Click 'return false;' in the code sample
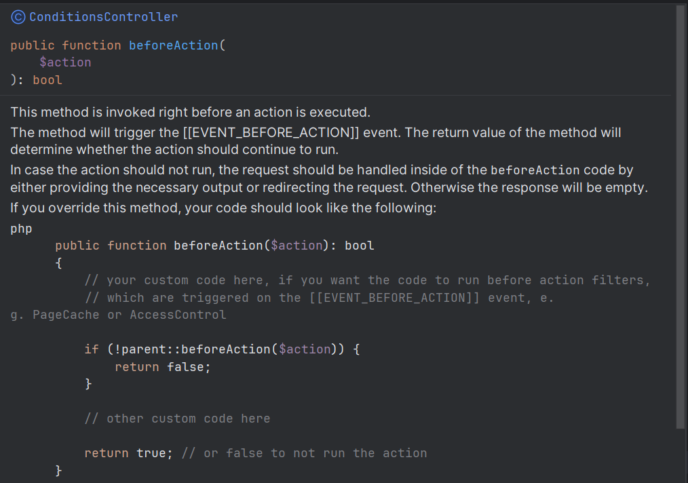The height and width of the screenshot is (483, 688). [163, 367]
